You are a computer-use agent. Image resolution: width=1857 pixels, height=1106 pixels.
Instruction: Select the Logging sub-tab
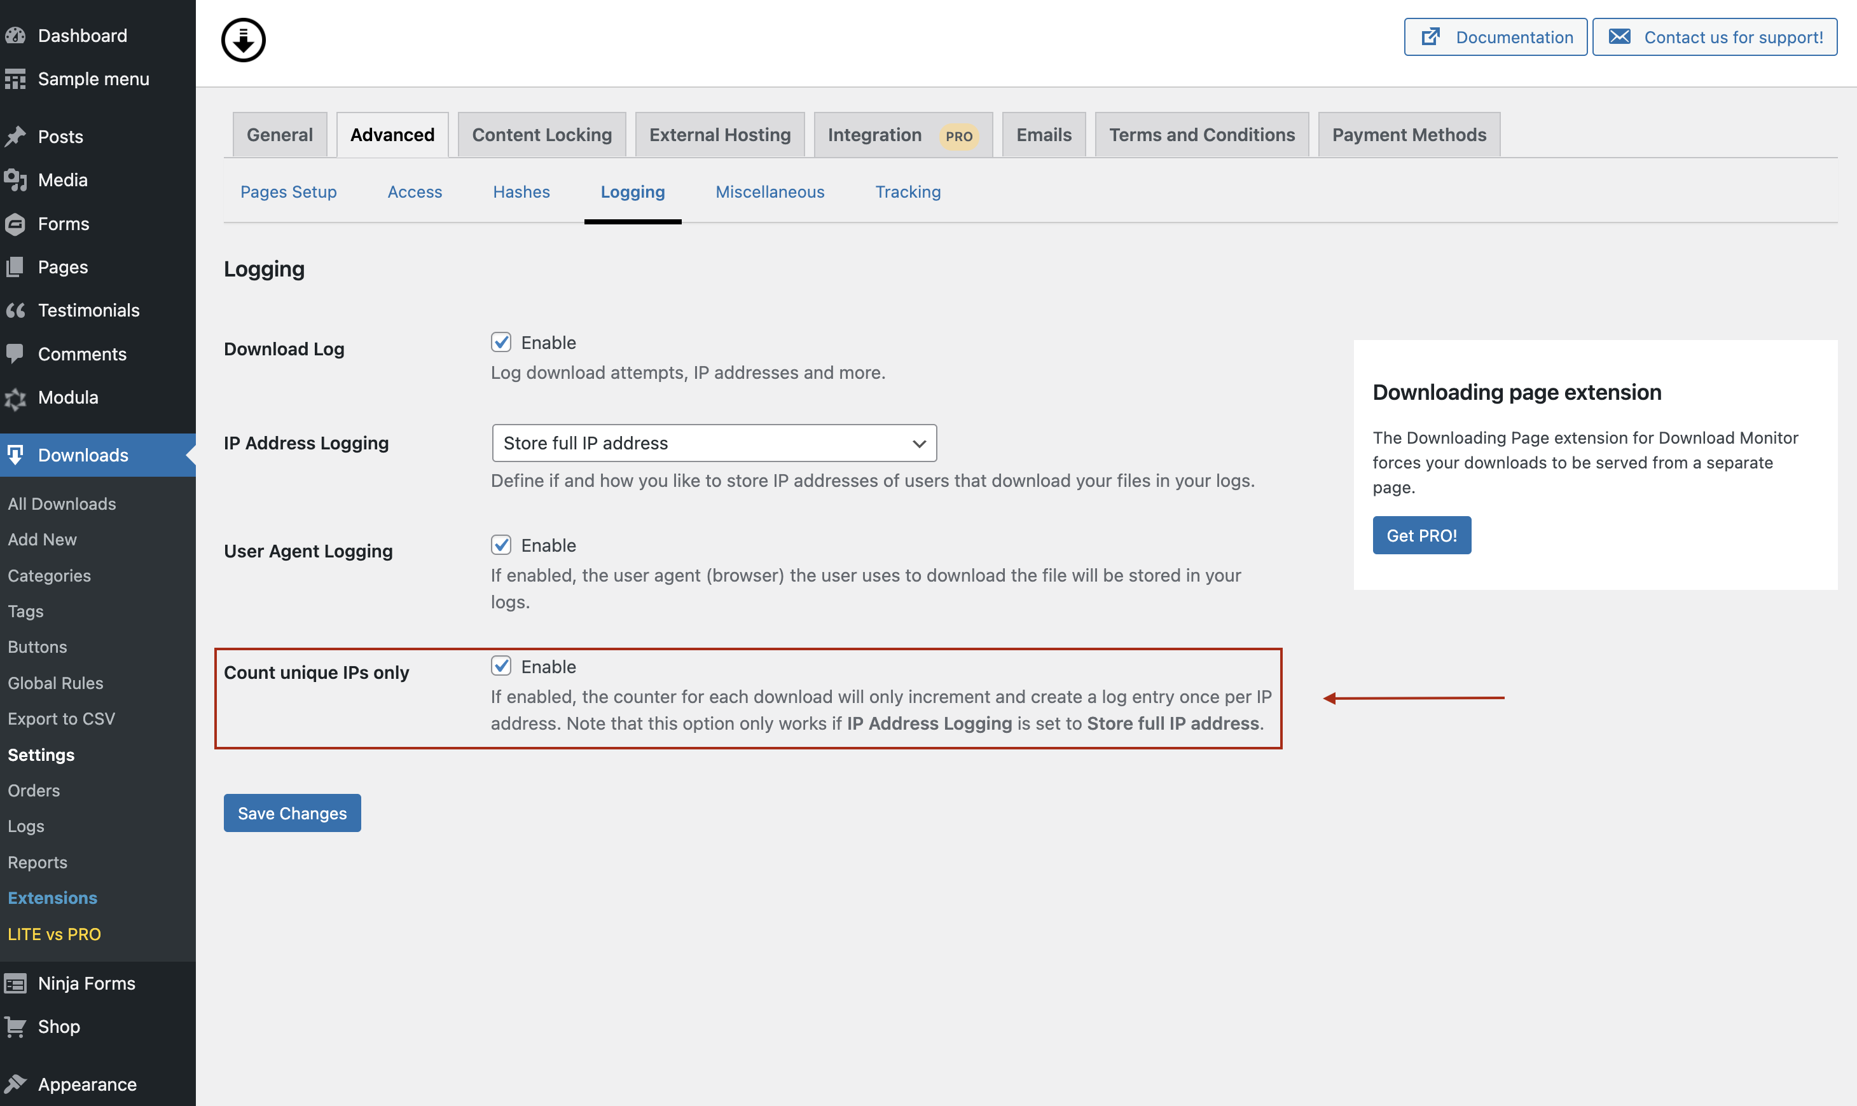click(632, 191)
